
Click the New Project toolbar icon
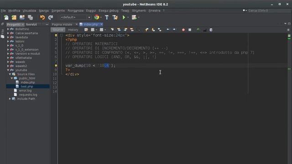[14, 17]
